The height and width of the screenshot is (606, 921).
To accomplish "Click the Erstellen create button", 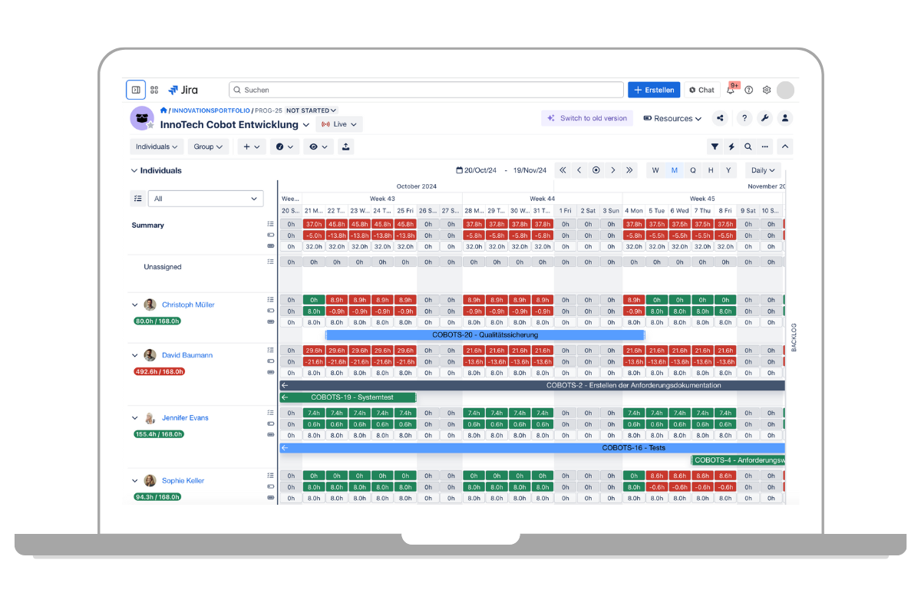I will point(654,90).
